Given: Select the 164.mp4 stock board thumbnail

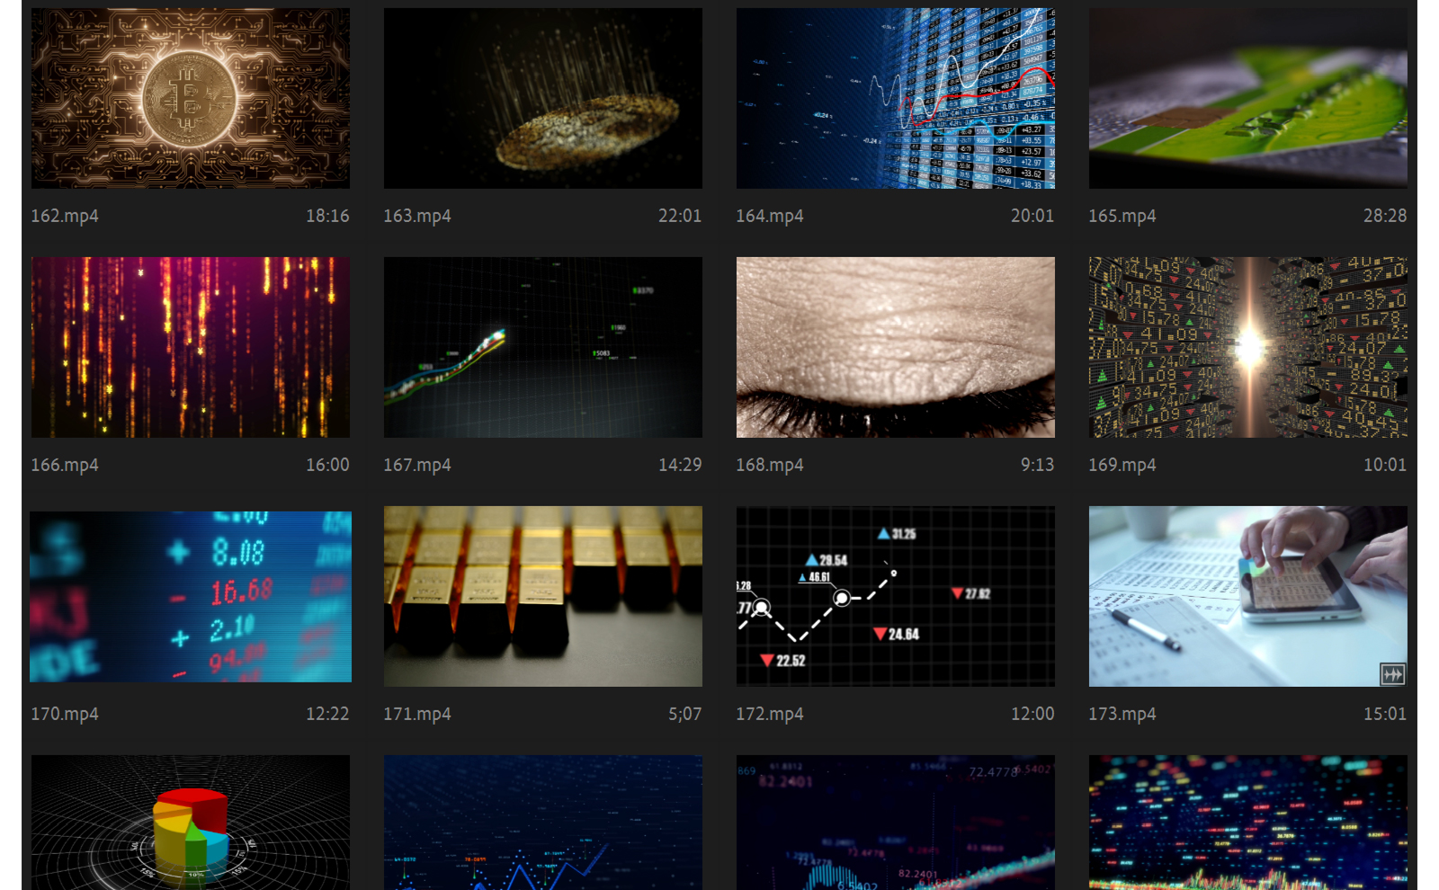Looking at the screenshot, I should 896,98.
